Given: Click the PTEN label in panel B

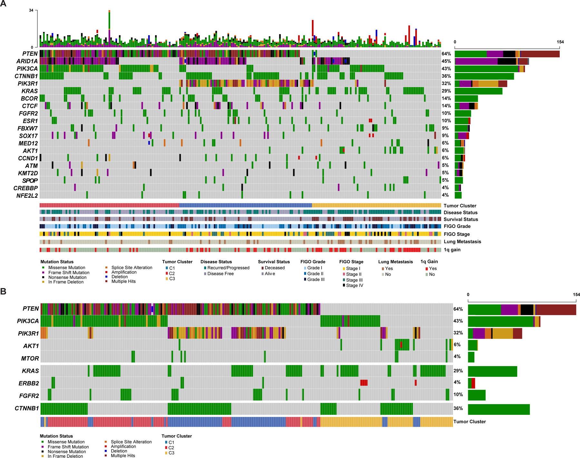Looking at the screenshot, I should (31, 309).
